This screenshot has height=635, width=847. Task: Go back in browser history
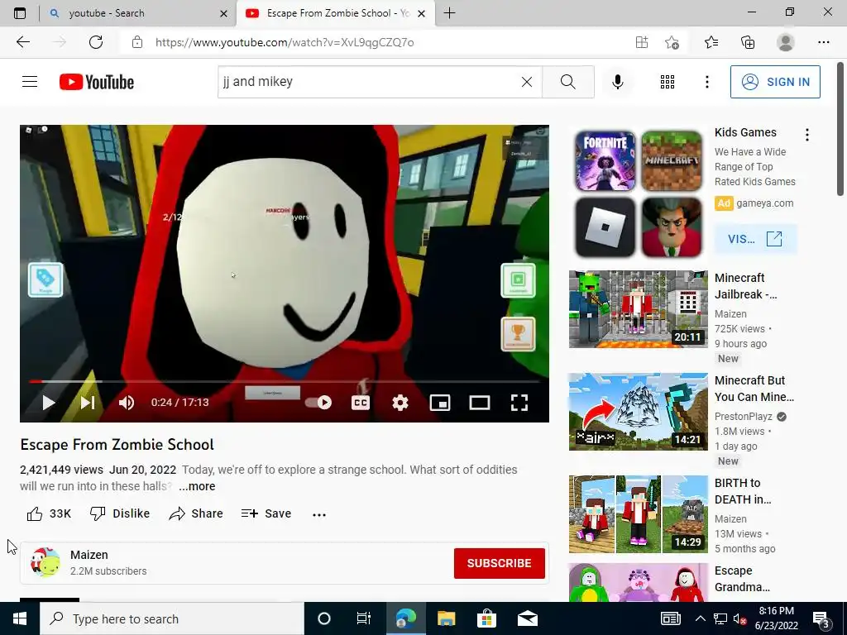coord(22,42)
